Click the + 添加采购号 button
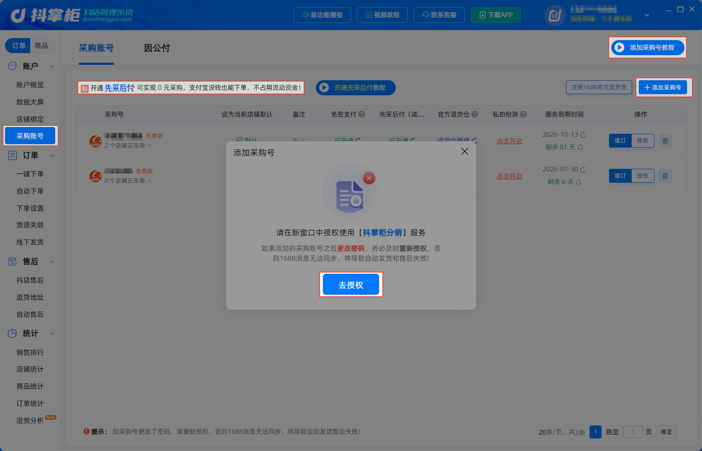The width and height of the screenshot is (702, 451). pos(663,87)
